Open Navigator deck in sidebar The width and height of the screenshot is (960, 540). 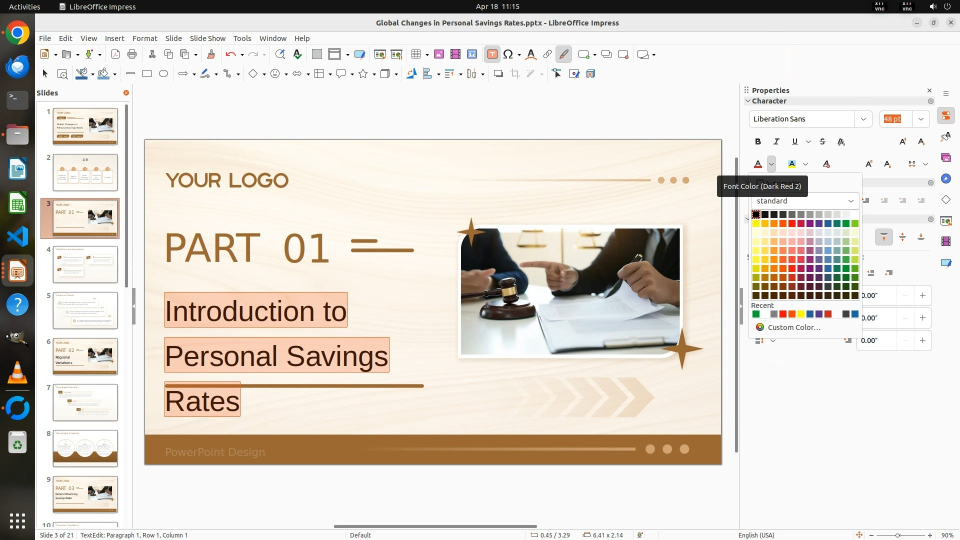pyautogui.click(x=945, y=179)
